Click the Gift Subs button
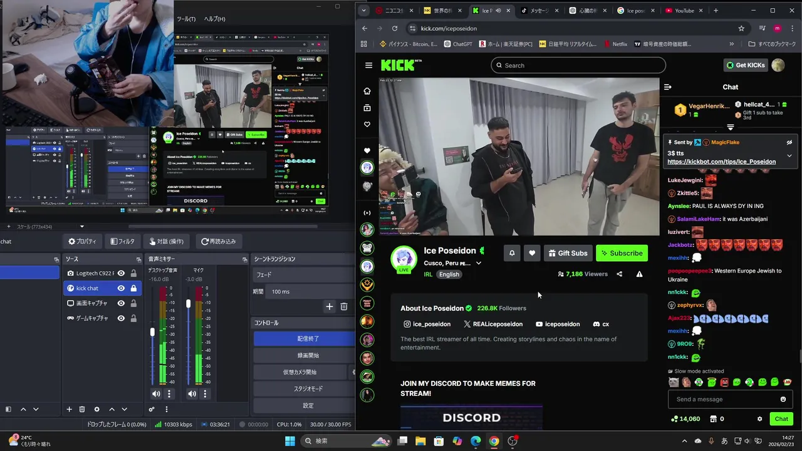This screenshot has height=451, width=802. (568, 253)
